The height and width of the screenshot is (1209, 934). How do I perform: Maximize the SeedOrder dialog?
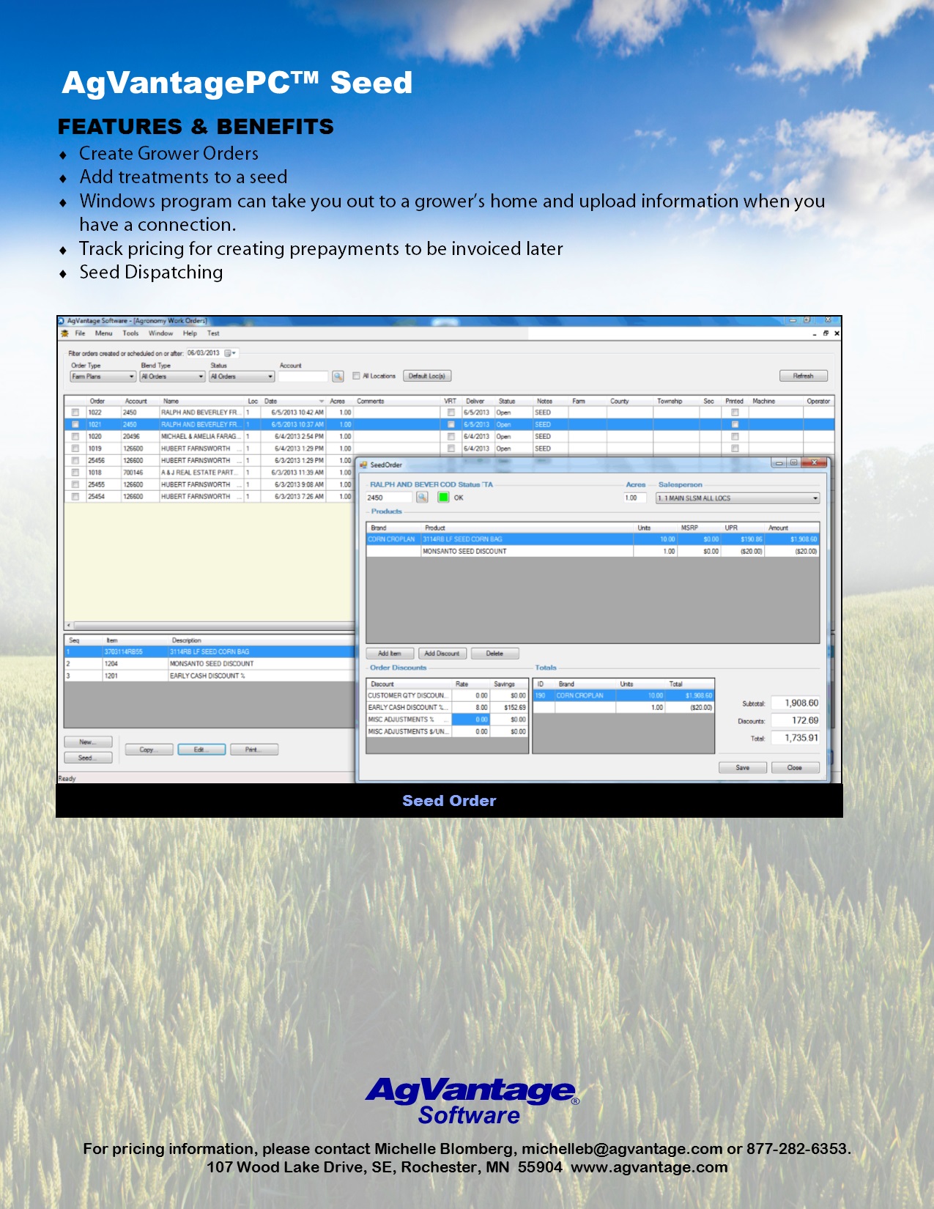pyautogui.click(x=793, y=463)
